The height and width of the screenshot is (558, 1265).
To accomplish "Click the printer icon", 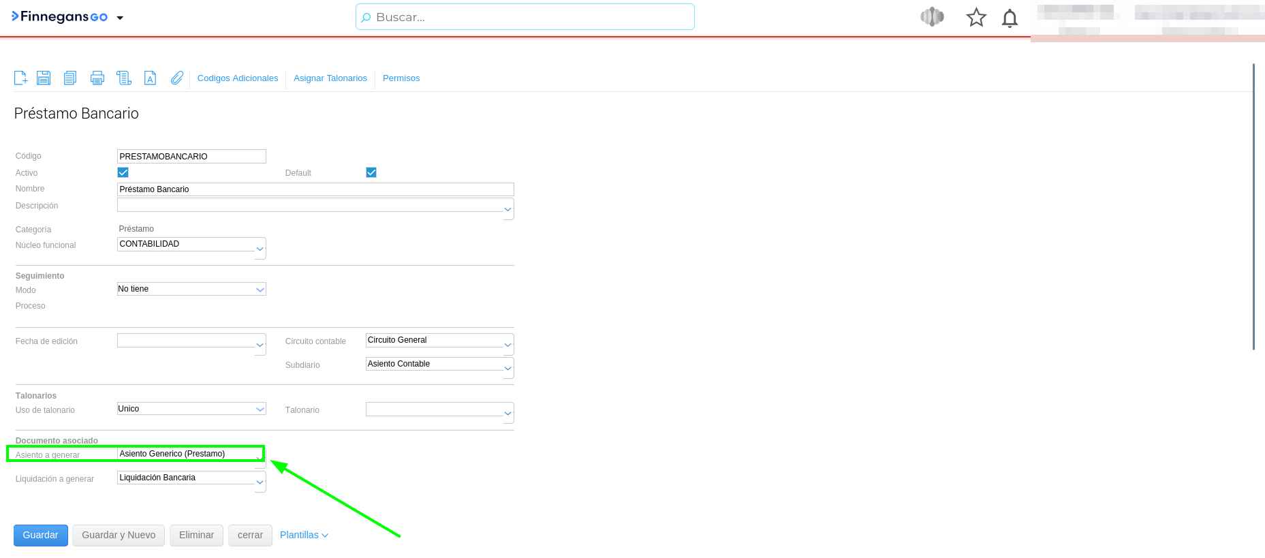I will point(97,78).
